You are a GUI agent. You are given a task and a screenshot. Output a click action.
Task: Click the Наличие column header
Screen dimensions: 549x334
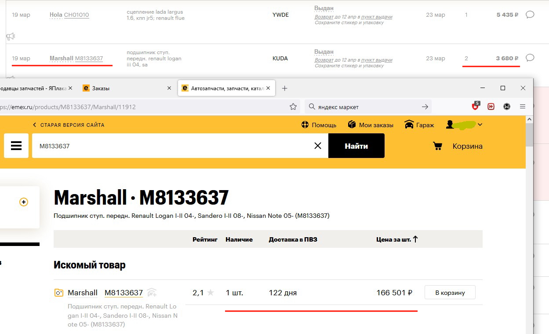[239, 239]
